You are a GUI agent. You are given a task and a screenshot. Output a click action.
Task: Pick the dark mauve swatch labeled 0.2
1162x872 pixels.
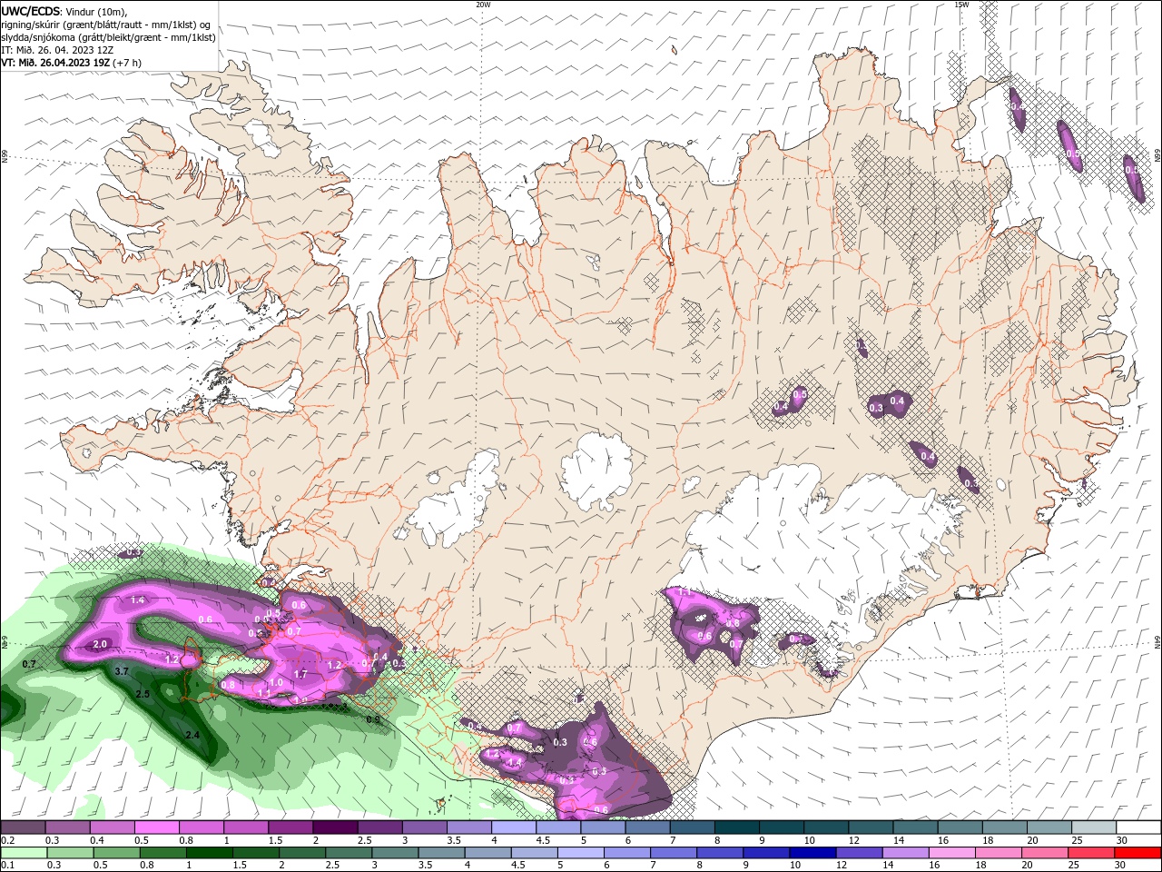(23, 827)
